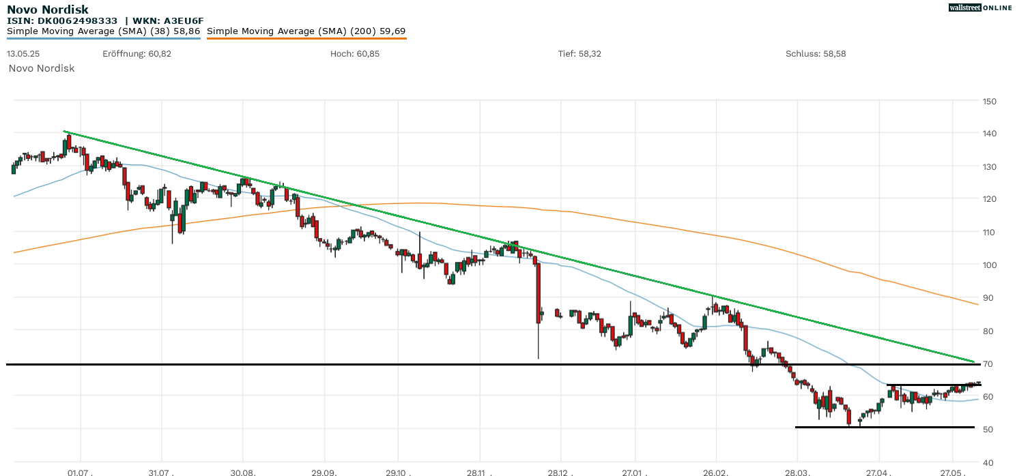Click the date 13.05.25

[22, 53]
